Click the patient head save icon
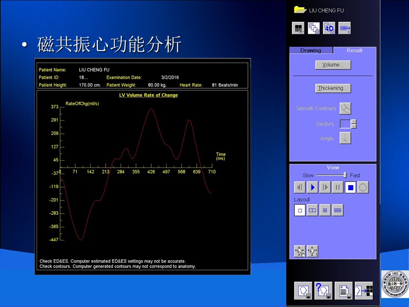 click(x=303, y=290)
